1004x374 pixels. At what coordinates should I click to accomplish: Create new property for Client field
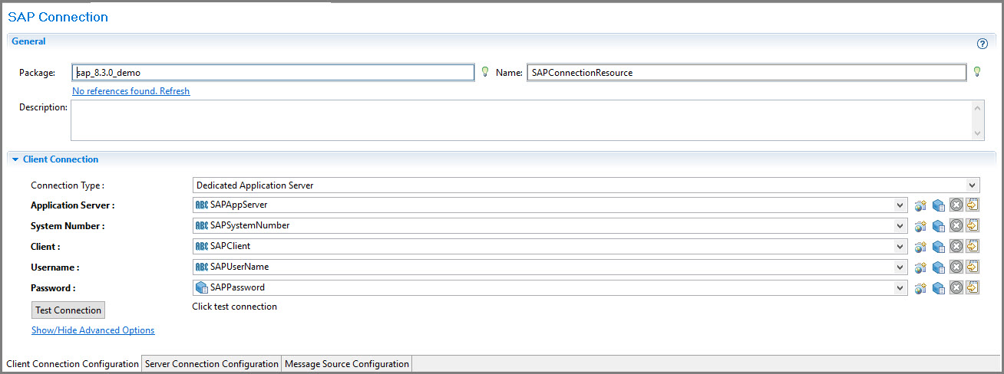(920, 247)
